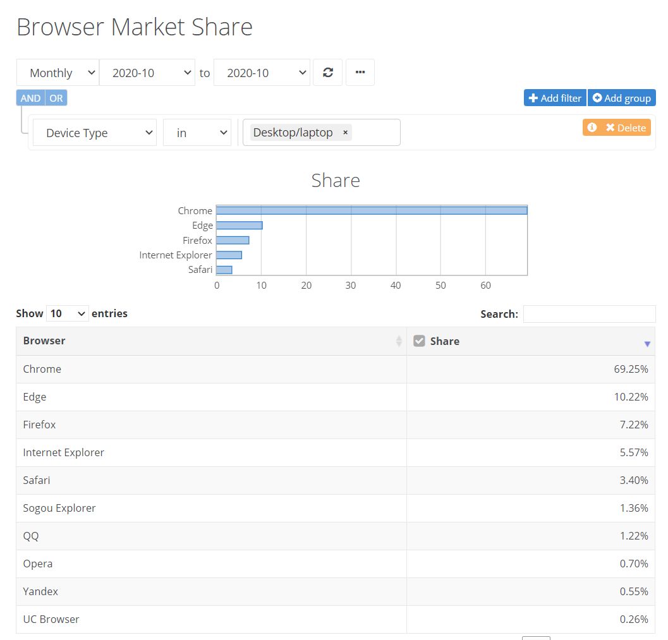Click inside the Search box

pos(589,313)
